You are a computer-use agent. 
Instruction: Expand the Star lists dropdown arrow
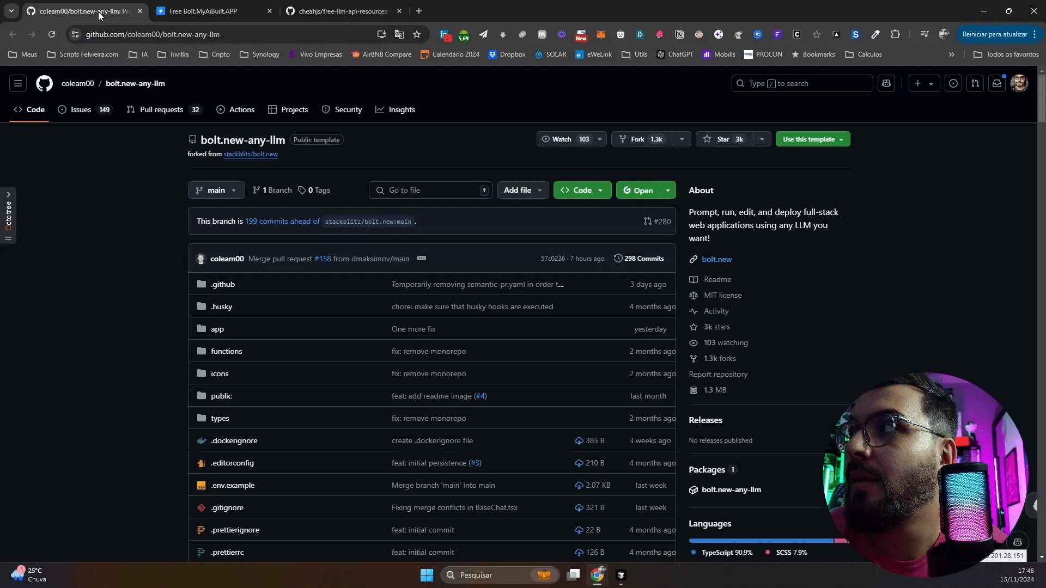point(762,139)
